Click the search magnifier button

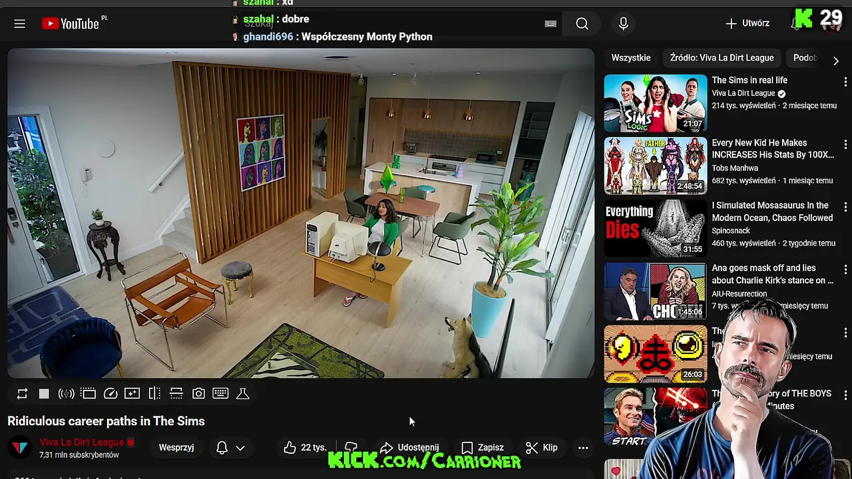pyautogui.click(x=582, y=24)
